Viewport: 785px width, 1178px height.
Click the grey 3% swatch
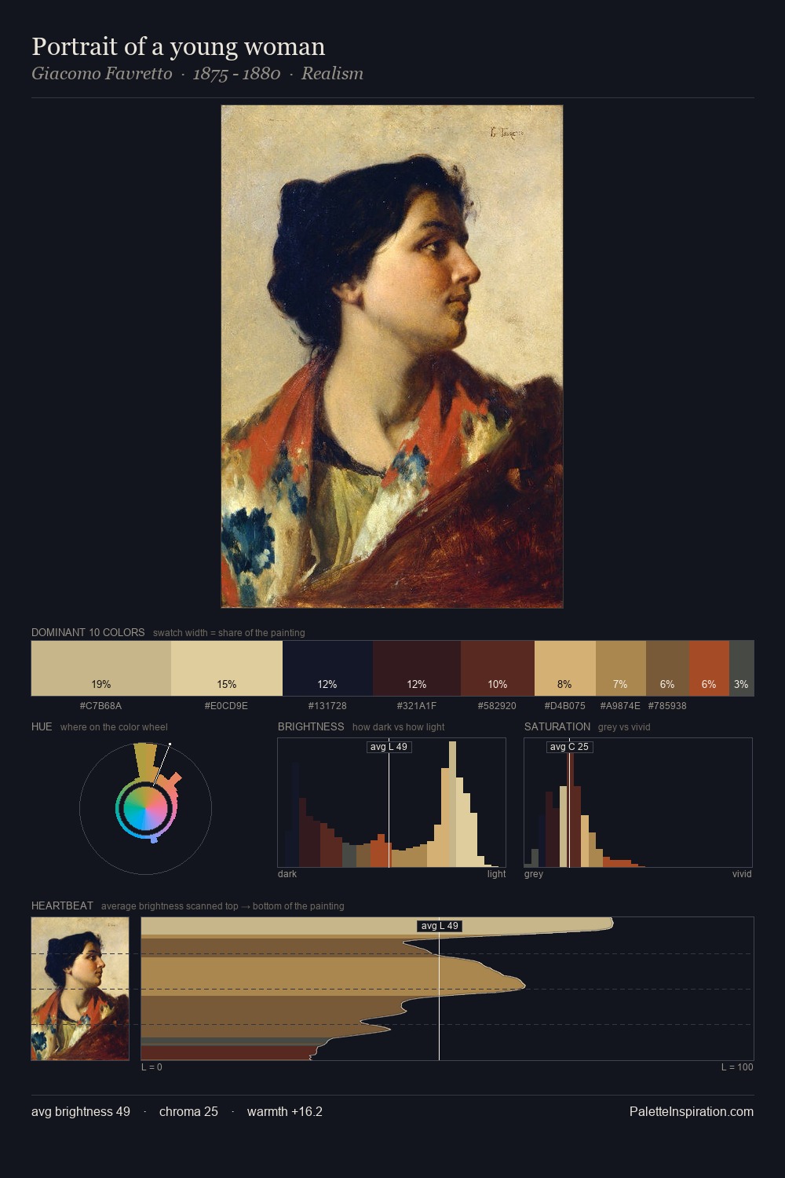(742, 668)
